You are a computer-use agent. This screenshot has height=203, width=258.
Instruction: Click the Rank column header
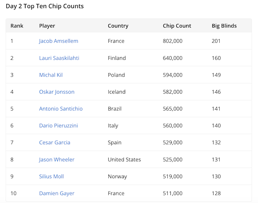click(x=17, y=26)
